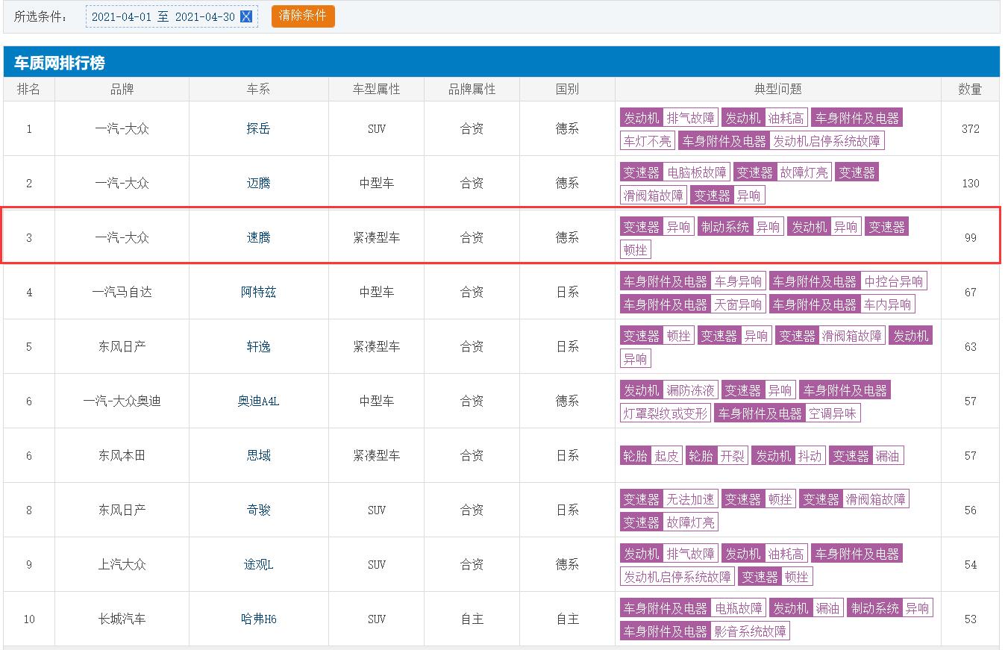Click the 电脑板故障 tag in the 迈腾 row
This screenshot has height=650, width=1008.
point(696,172)
